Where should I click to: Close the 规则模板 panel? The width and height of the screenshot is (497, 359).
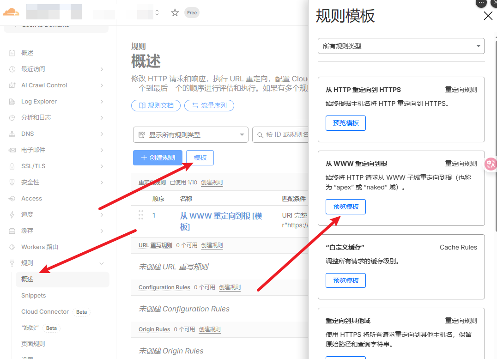tap(488, 16)
